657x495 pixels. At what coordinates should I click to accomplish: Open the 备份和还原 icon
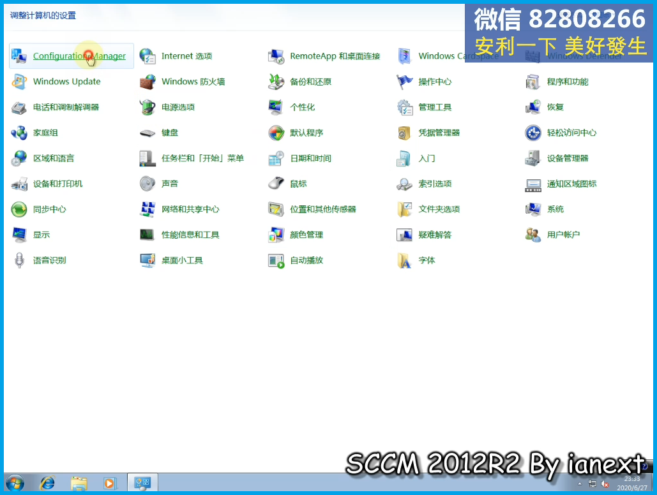tap(276, 81)
